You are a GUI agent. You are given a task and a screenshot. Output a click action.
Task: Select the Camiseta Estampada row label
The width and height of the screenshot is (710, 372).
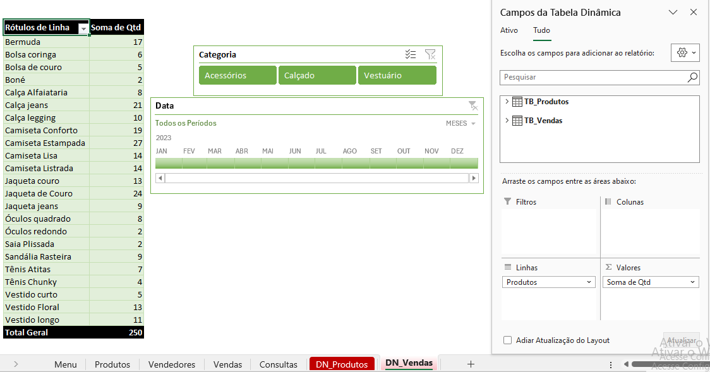46,143
